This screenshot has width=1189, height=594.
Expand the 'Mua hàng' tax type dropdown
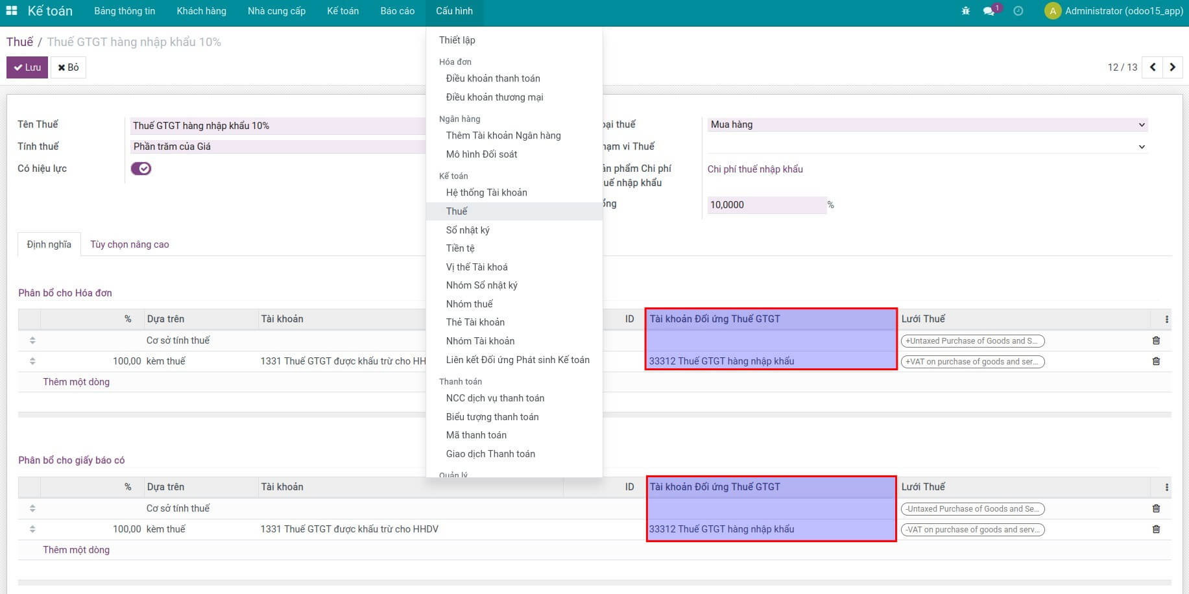point(926,125)
